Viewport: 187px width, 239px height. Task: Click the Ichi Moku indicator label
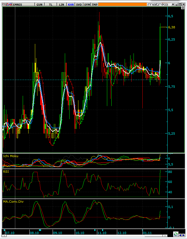point(11,156)
